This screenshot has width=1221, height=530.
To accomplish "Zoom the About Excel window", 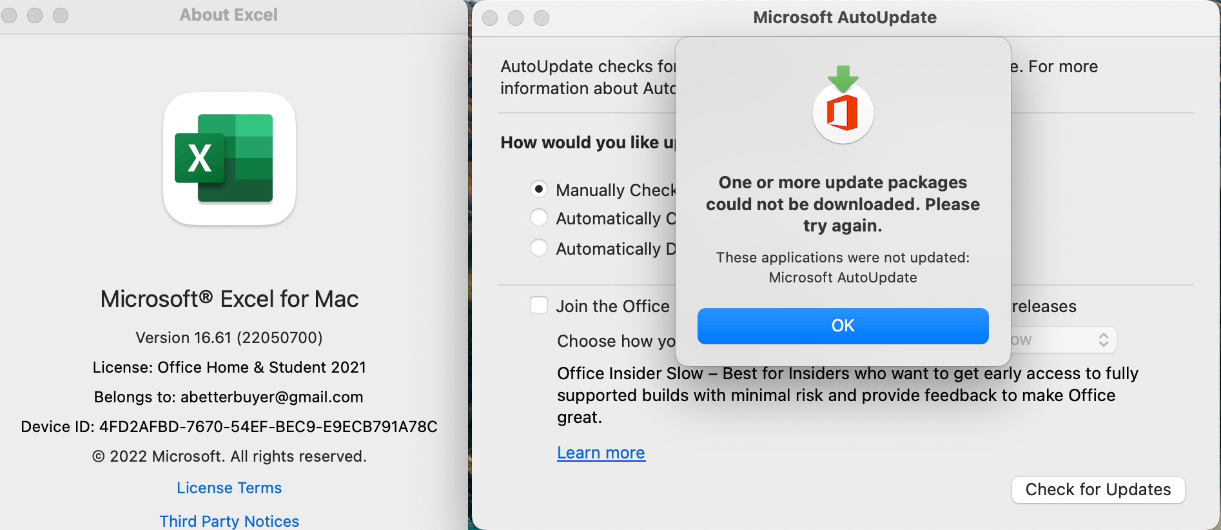I will 61,15.
